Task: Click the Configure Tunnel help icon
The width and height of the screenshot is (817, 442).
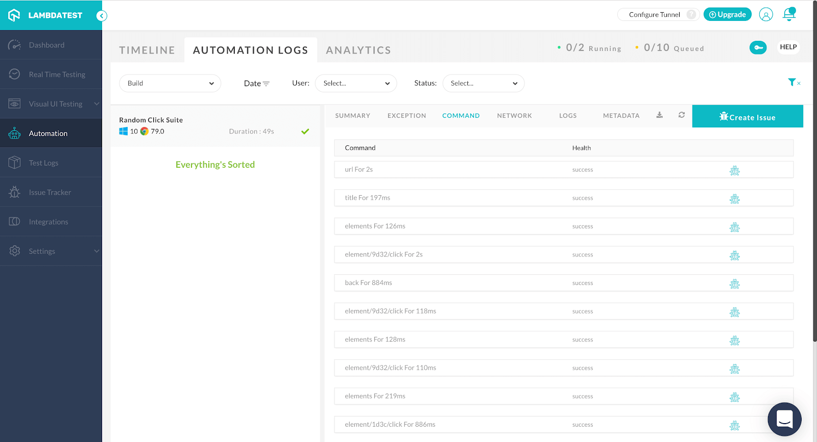Action: pyautogui.click(x=691, y=15)
